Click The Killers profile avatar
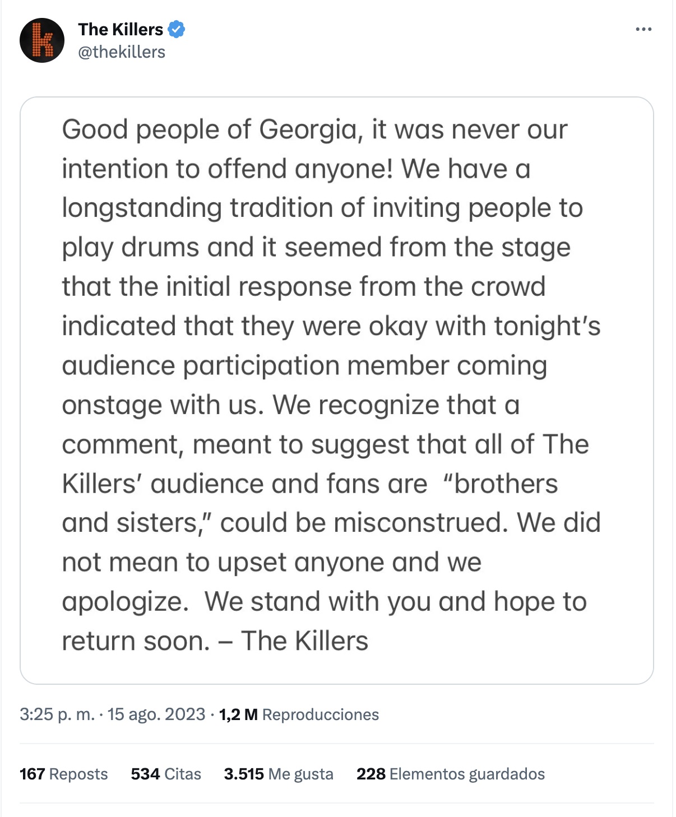The image size is (676, 817). 42,40
